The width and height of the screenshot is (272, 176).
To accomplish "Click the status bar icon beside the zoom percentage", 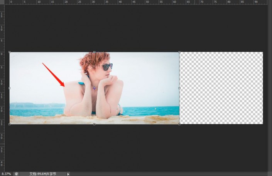I will (16, 174).
